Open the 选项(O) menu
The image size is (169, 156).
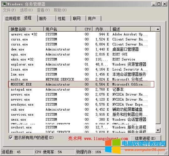[x=26, y=10]
